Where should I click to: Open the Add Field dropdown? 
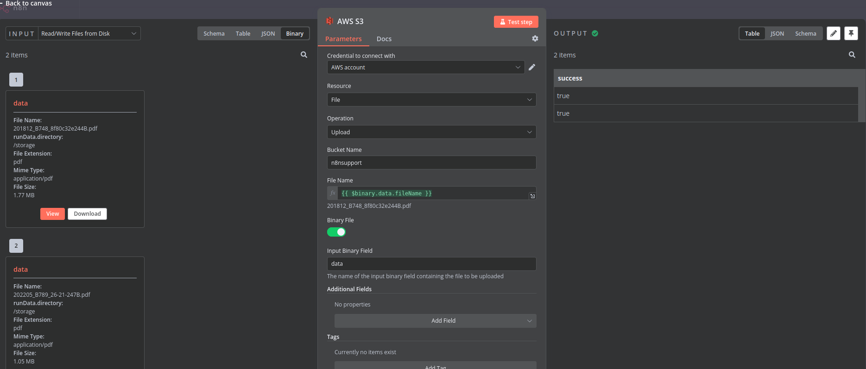(435, 321)
